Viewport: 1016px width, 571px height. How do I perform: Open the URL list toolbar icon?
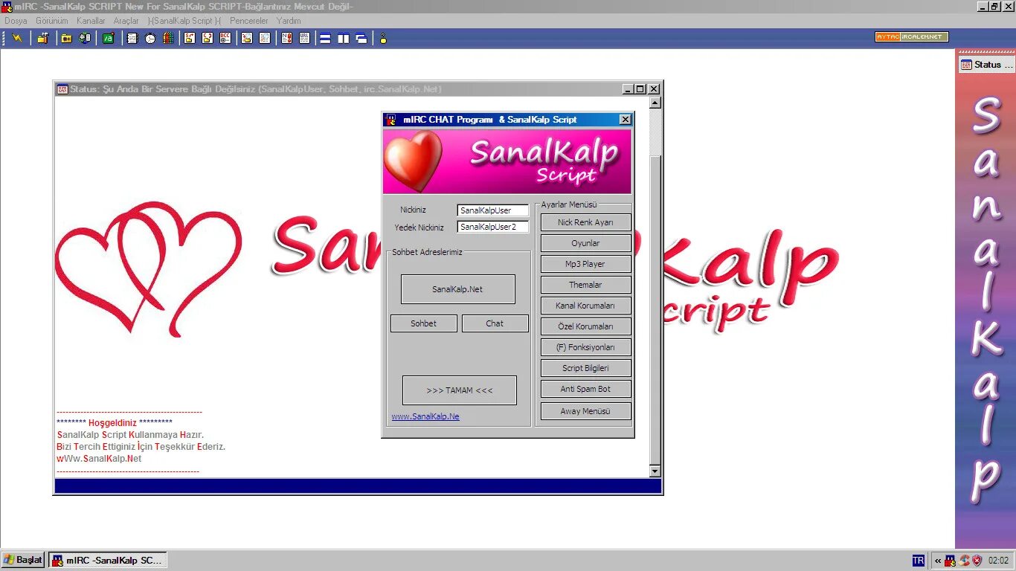(x=305, y=38)
